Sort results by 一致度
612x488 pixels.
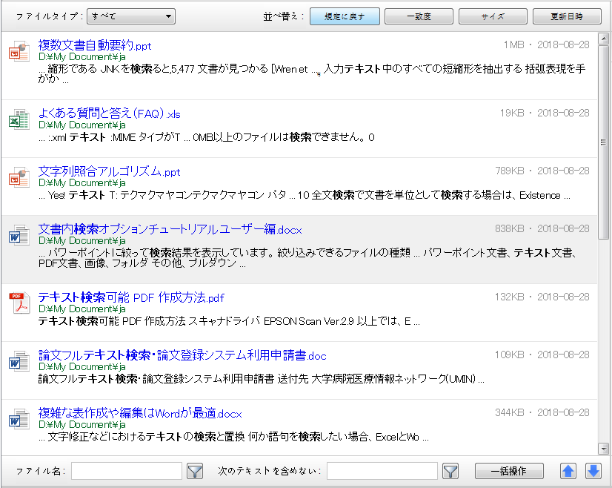pos(419,16)
